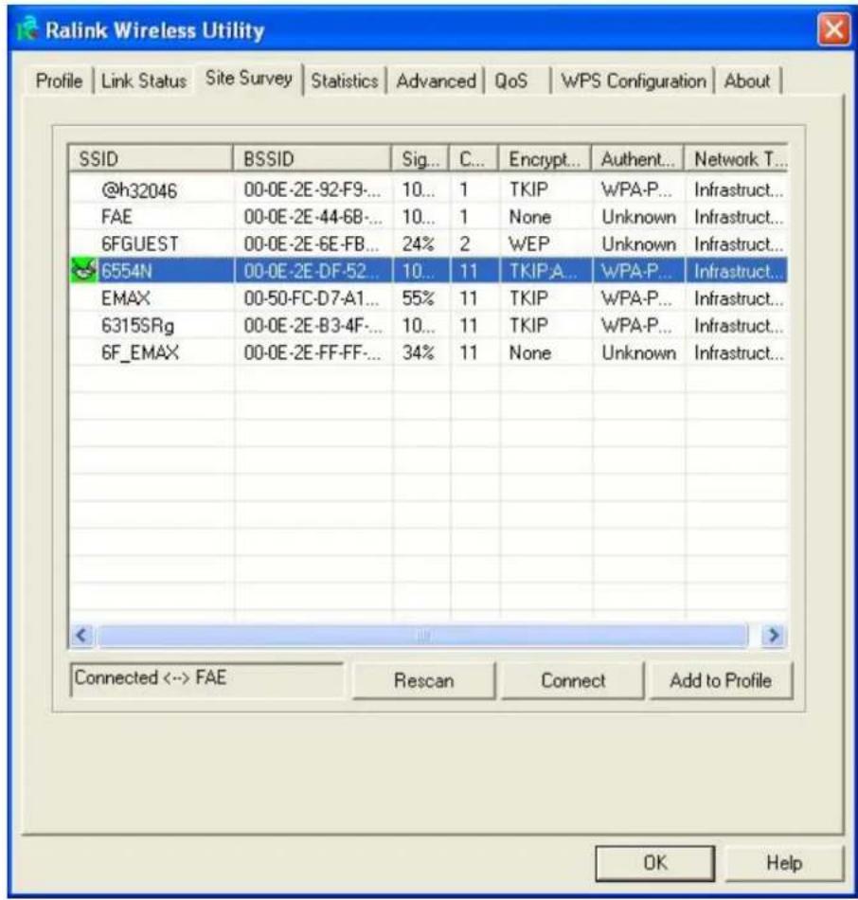Image resolution: width=858 pixels, height=900 pixels.
Task: Click Add to Profile button
Action: (x=721, y=681)
